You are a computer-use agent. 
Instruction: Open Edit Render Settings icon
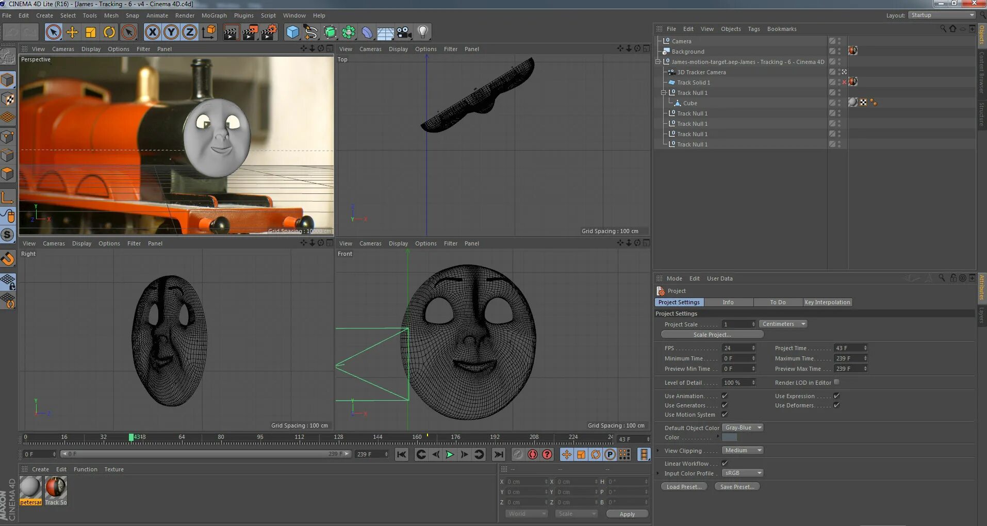[x=269, y=32]
